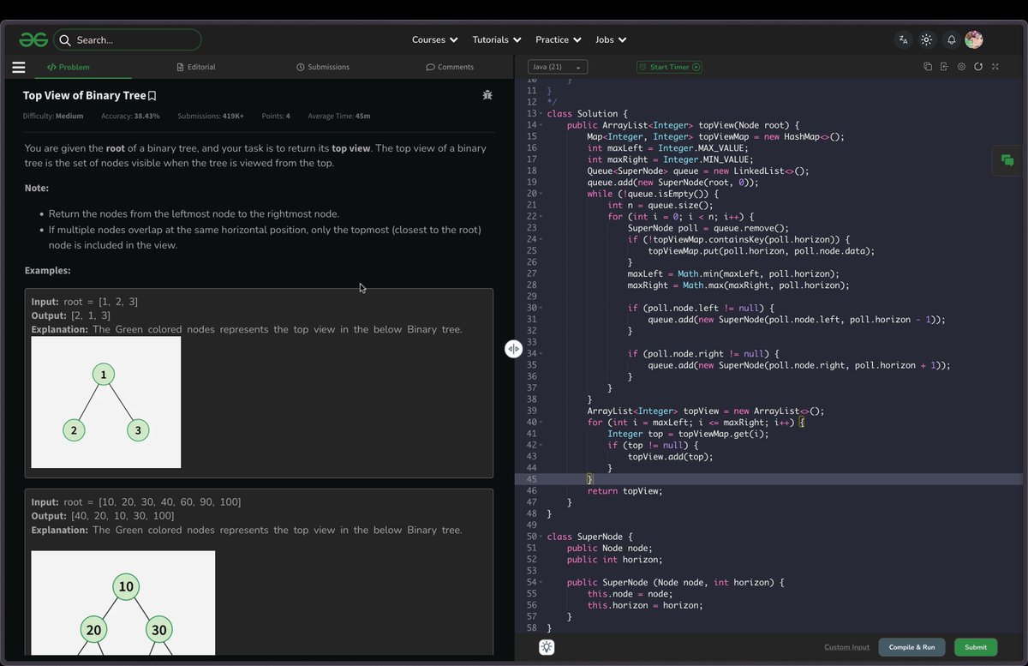Expand the editor to fullscreen
The height and width of the screenshot is (666, 1028).
995,67
